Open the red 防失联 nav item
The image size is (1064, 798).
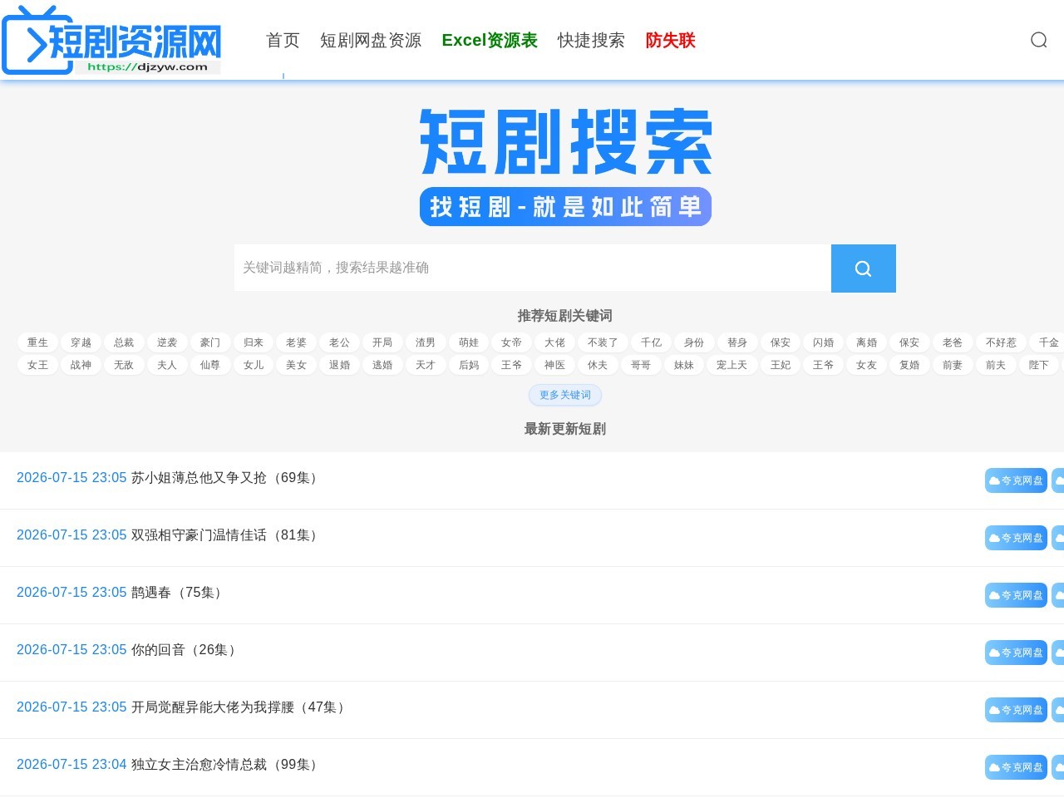pyautogui.click(x=670, y=40)
